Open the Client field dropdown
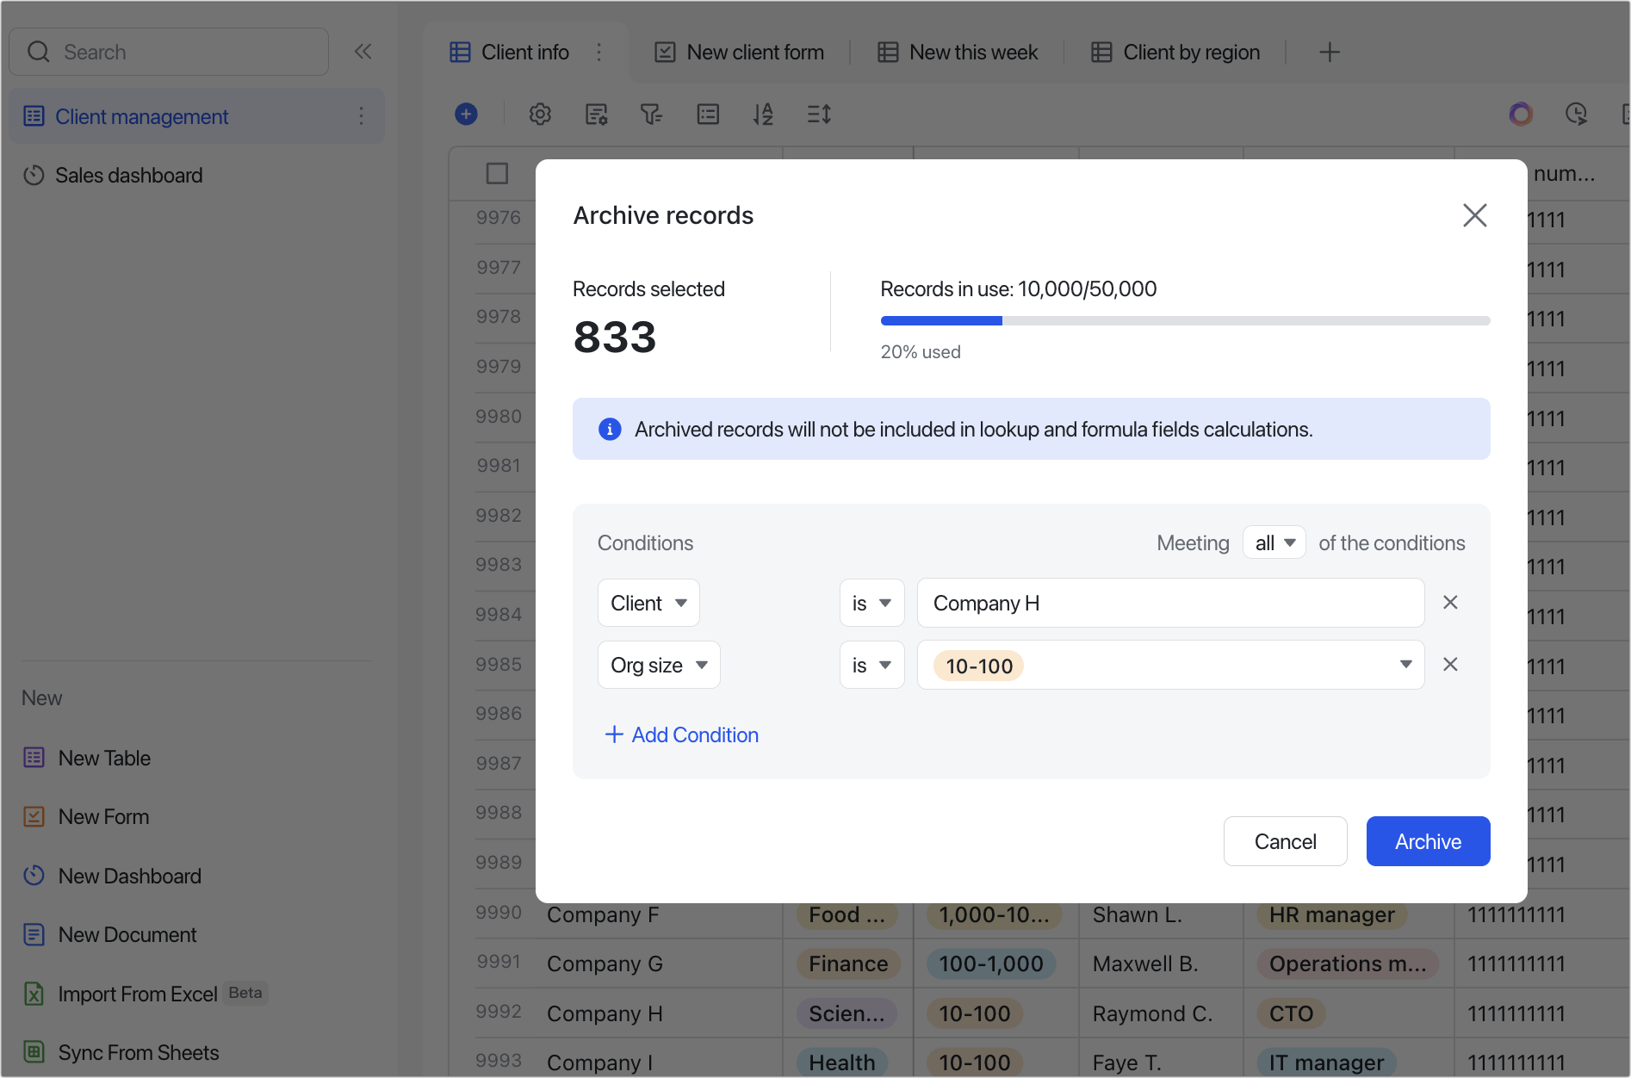 (x=648, y=603)
